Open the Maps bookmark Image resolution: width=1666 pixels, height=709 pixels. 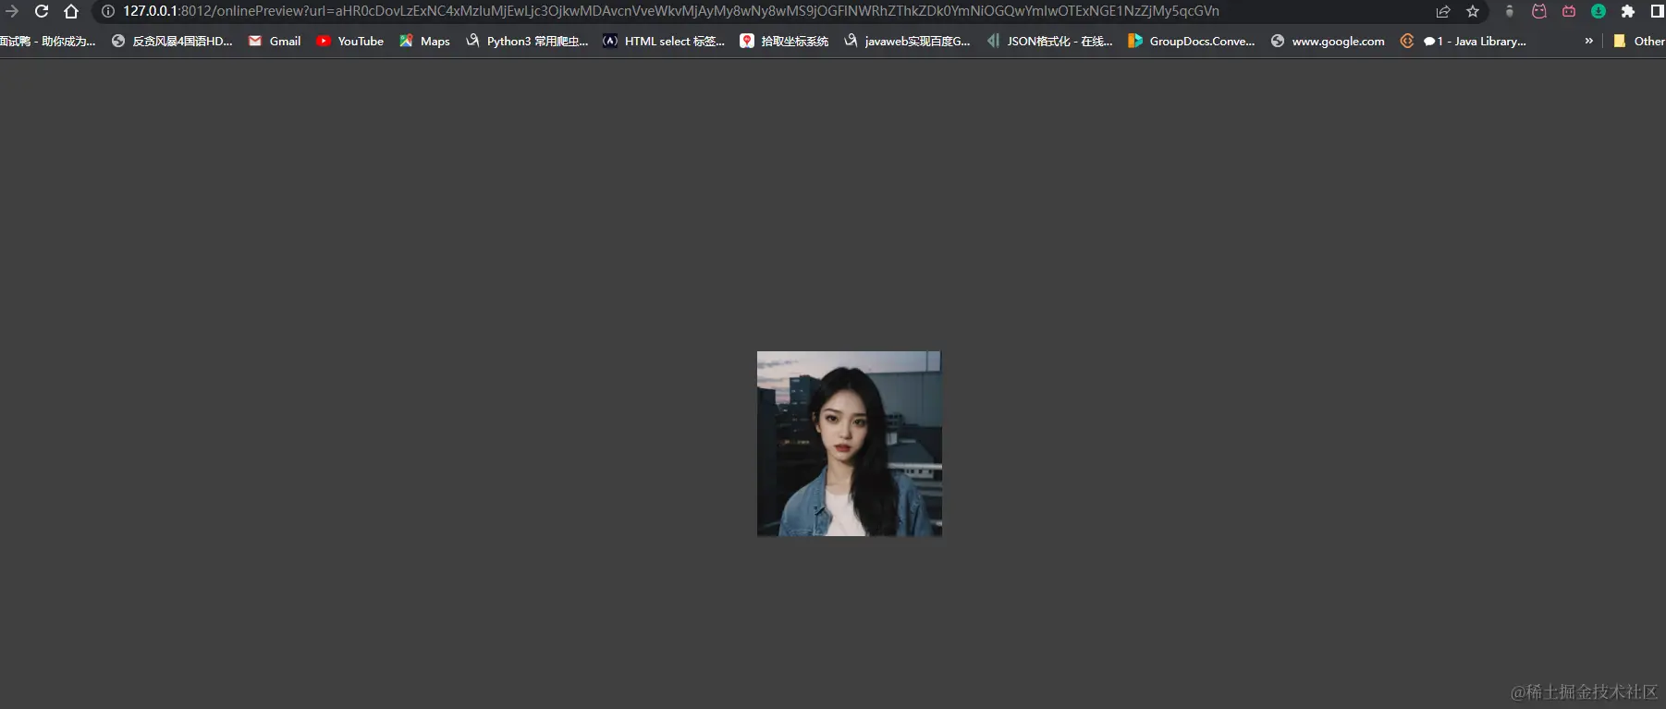(424, 41)
